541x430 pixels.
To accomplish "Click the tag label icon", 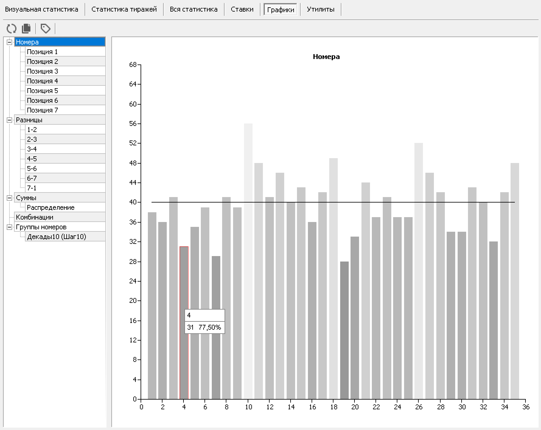I will [x=46, y=29].
